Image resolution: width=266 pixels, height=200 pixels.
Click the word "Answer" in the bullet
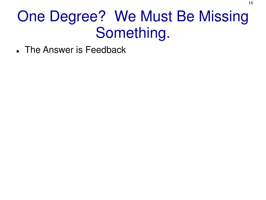58,50
